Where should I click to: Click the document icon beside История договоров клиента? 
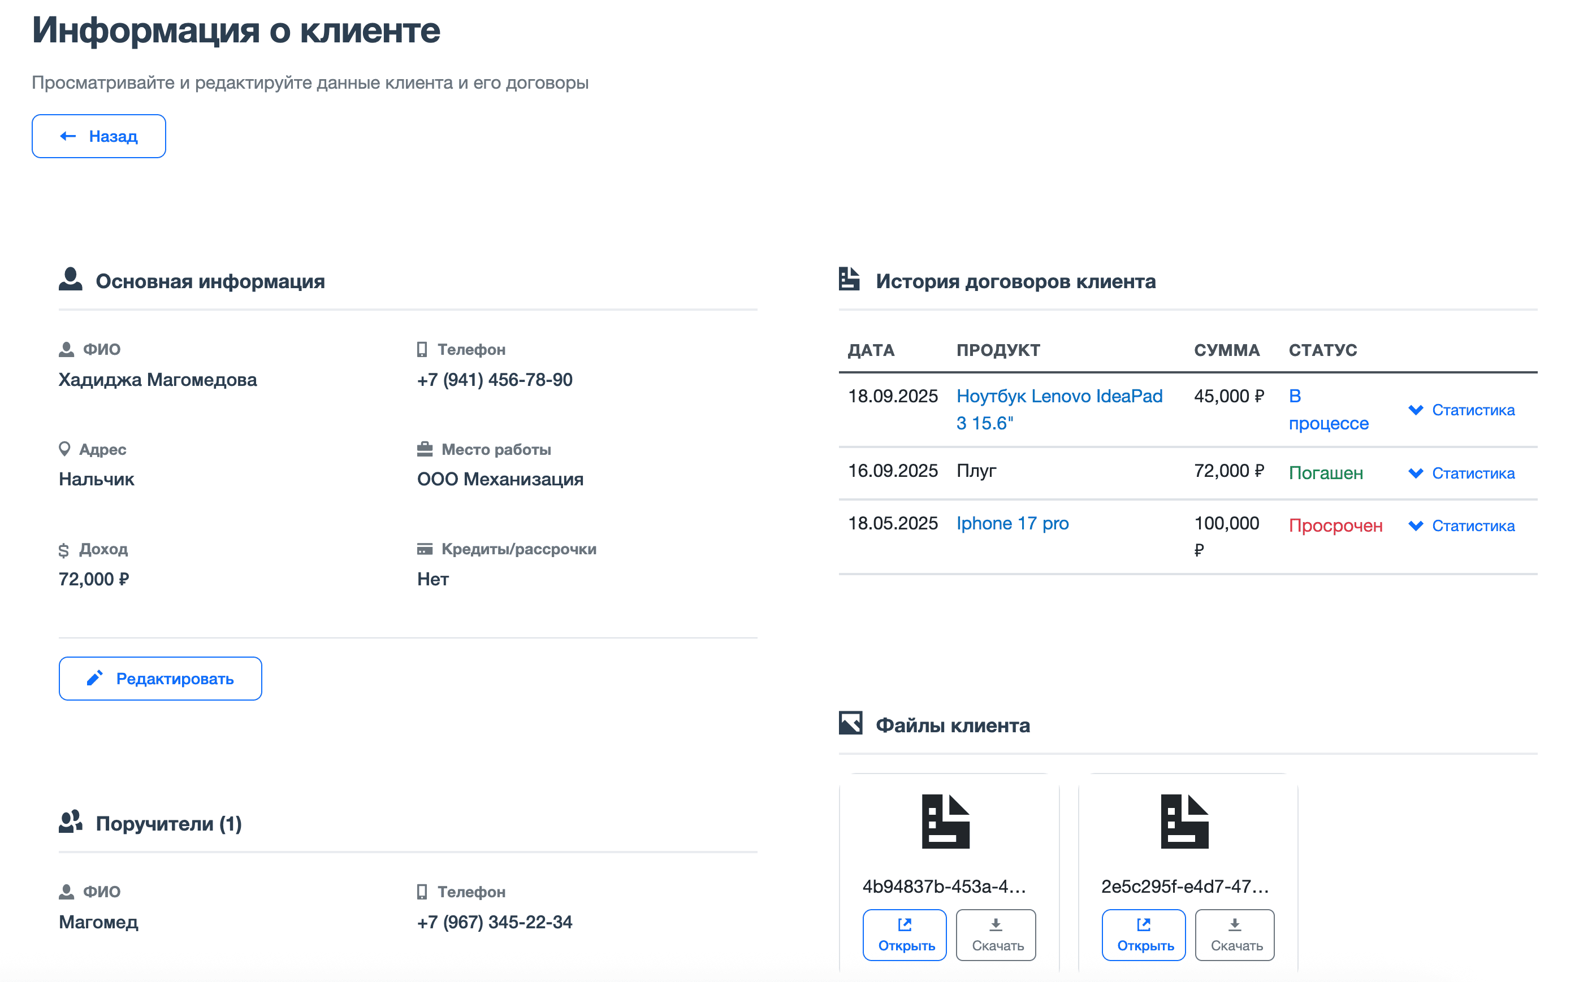(x=849, y=279)
